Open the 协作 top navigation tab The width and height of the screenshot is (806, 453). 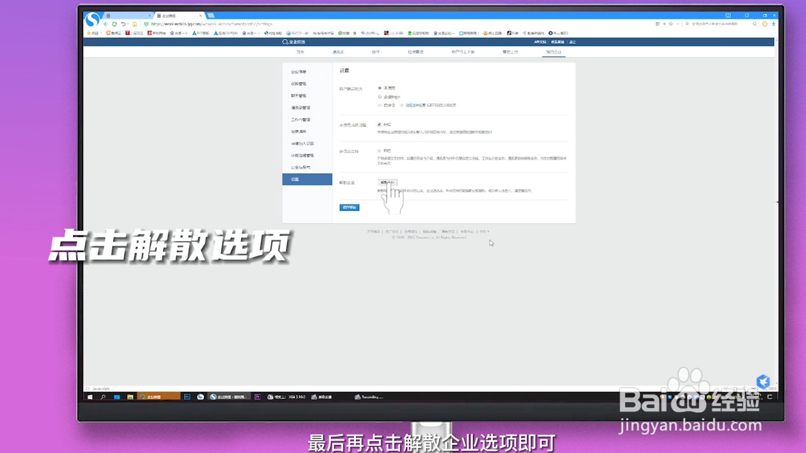(x=376, y=52)
